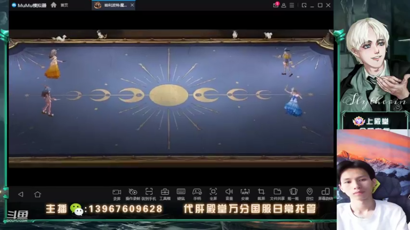Click the install to phone (装到手机) icon
The width and height of the screenshot is (410, 230).
(149, 194)
